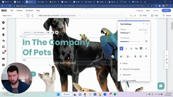
Task: Open editor Search
Action: click(167, 16)
